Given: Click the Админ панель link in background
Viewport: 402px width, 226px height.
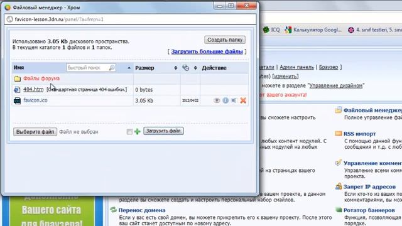Looking at the screenshot, I should (x=296, y=67).
